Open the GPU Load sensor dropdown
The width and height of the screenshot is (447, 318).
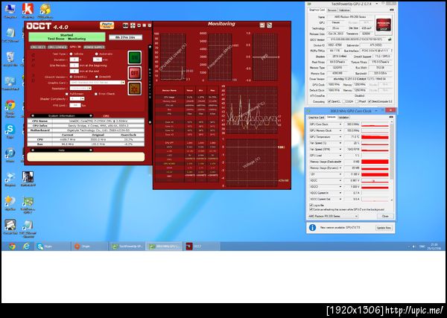pyautogui.click(x=340, y=156)
